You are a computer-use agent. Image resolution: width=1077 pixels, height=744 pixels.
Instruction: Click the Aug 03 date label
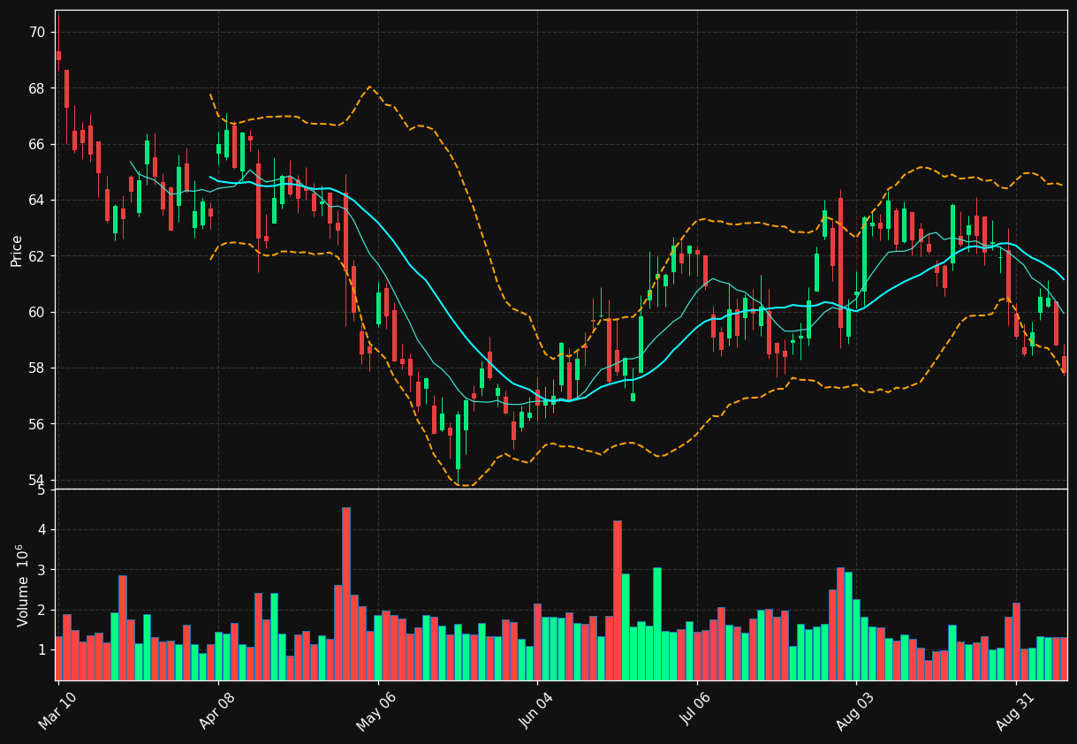pos(855,710)
